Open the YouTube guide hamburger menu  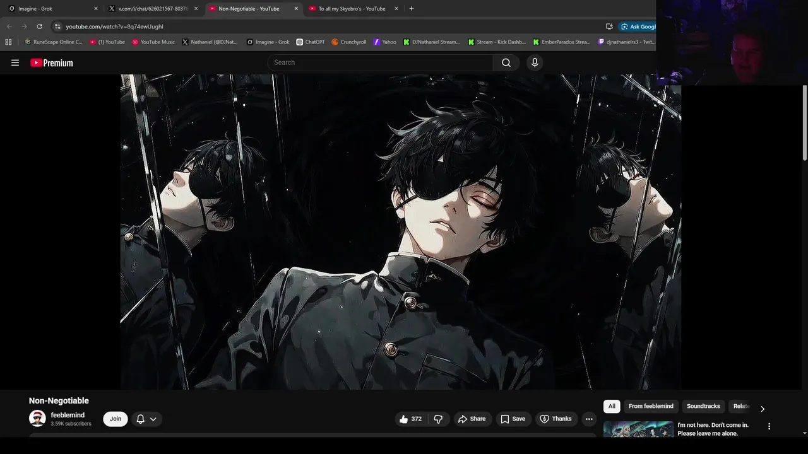[15, 62]
